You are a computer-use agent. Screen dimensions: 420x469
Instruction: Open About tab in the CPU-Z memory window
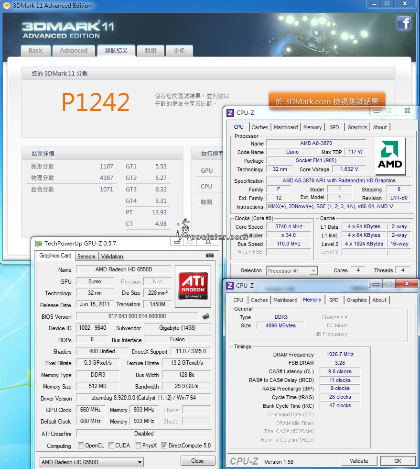pyautogui.click(x=379, y=300)
